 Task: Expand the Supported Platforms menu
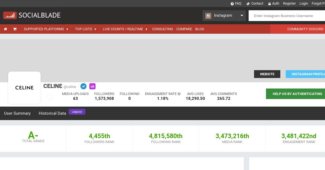(x=46, y=29)
